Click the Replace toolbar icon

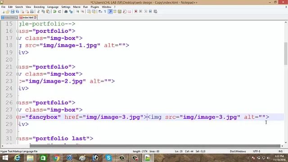tap(71, 12)
